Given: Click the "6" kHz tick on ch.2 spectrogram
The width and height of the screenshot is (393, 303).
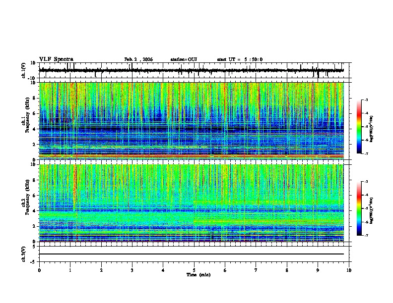Looking at the screenshot, I should 34,196.
